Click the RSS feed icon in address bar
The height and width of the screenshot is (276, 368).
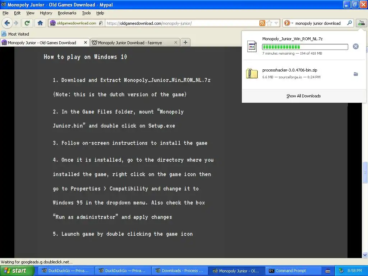[x=262, y=23]
